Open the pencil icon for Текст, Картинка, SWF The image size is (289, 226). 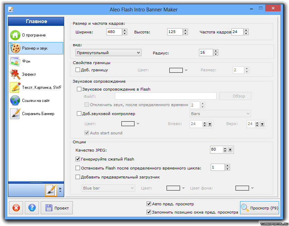(15, 88)
